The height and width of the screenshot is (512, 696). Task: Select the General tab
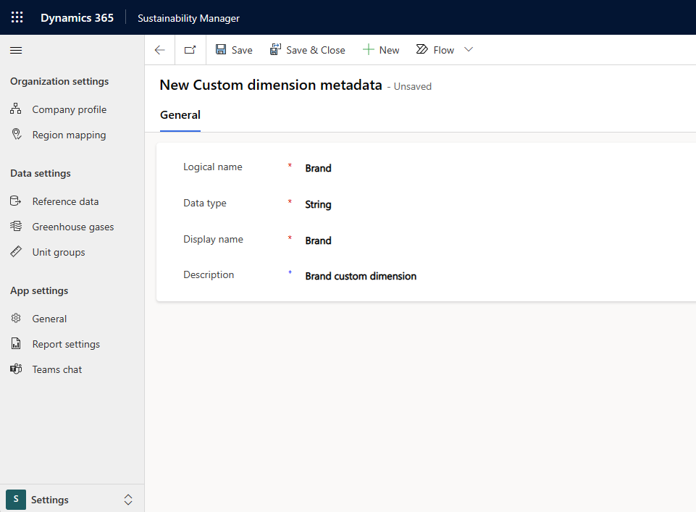(x=180, y=115)
